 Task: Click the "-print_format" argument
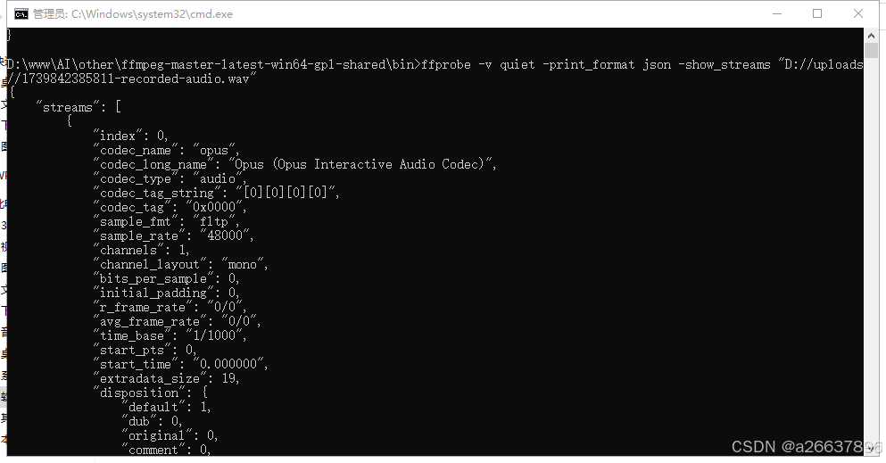pyautogui.click(x=589, y=64)
